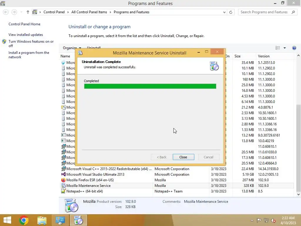The height and width of the screenshot is (226, 301).
Task: Select Mozilla Maintenance Service list row
Action: click(177, 186)
